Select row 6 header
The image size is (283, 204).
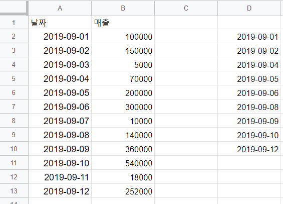(14, 92)
